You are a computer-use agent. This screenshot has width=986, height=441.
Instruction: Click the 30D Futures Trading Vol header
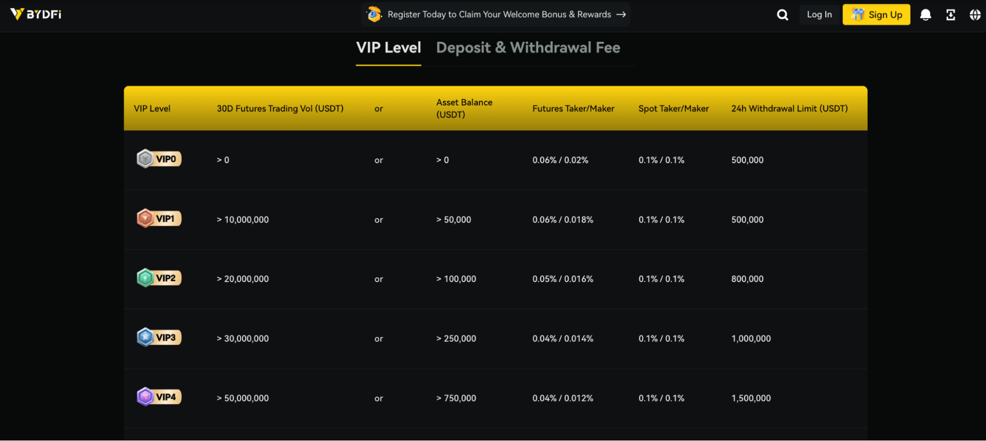click(x=280, y=109)
